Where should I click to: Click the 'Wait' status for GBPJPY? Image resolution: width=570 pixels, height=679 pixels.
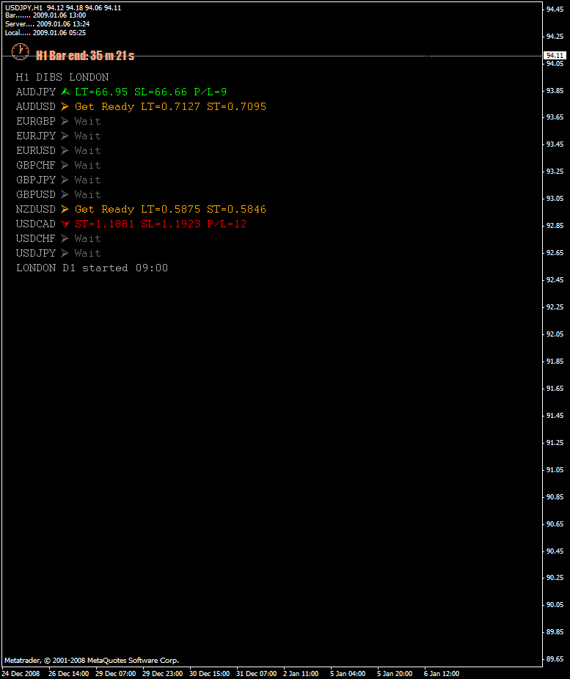[x=87, y=180]
